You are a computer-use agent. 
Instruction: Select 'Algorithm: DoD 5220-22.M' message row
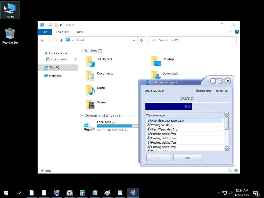pos(185,121)
